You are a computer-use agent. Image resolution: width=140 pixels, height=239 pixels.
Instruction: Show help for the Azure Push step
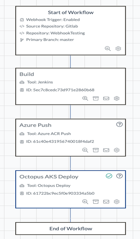119,125
